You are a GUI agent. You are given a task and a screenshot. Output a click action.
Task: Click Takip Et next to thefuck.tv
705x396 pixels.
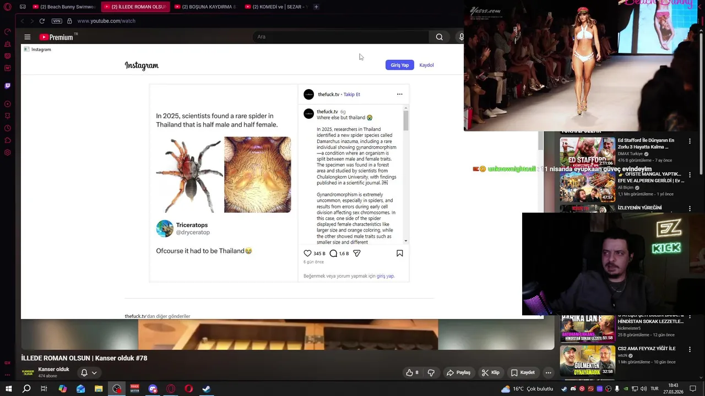click(x=352, y=94)
